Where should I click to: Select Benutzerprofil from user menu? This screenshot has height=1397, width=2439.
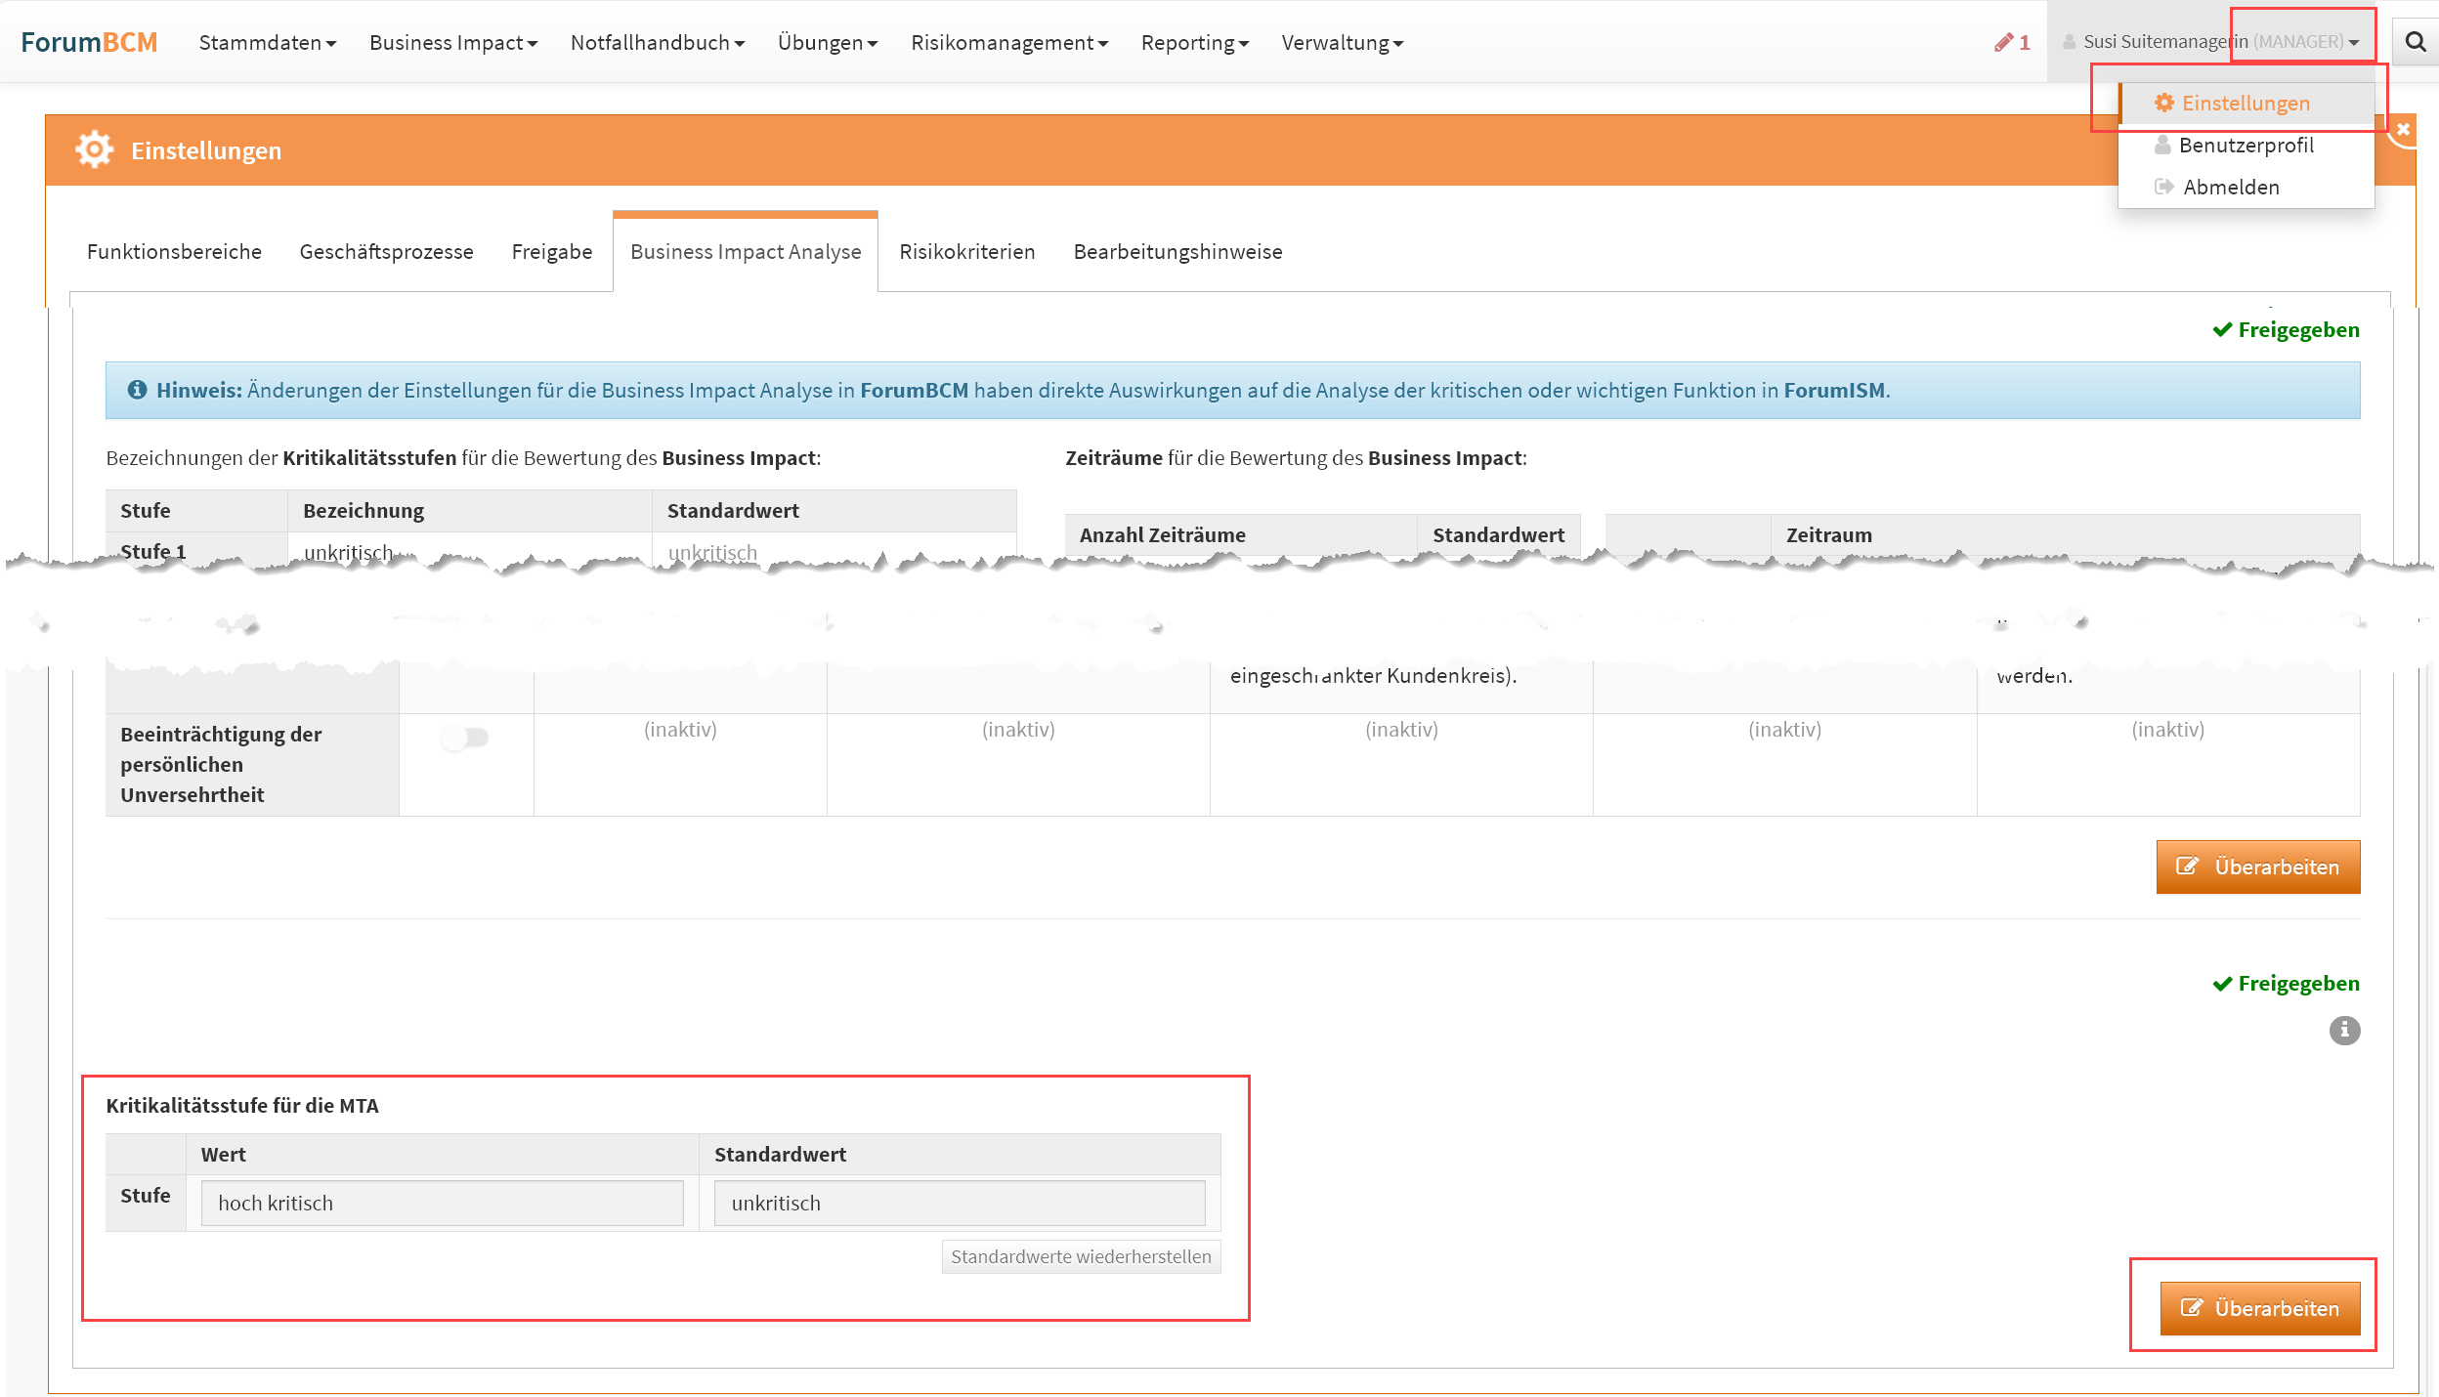pos(2245,145)
